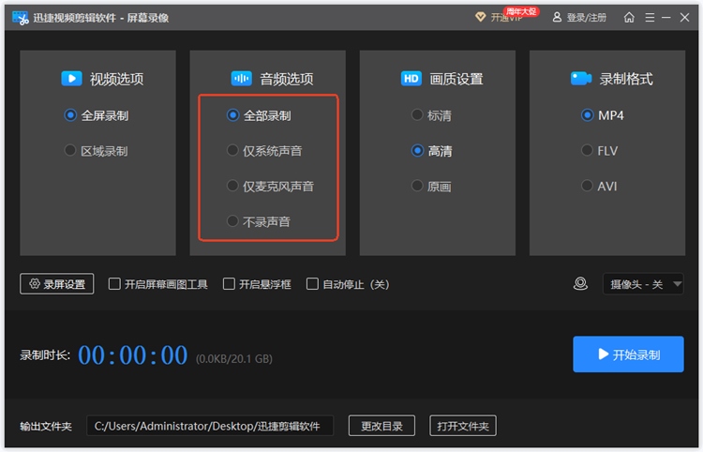Click the recording format camera icon
This screenshot has height=452, width=703.
point(581,79)
